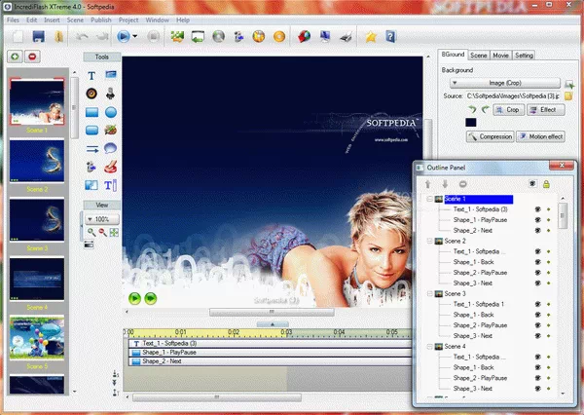Screen dimensions: 584x415
Task: Open the 100% zoom dropdown
Action: point(101,219)
